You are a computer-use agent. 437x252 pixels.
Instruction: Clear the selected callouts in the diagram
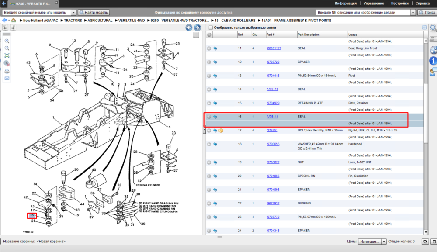click(x=7, y=63)
